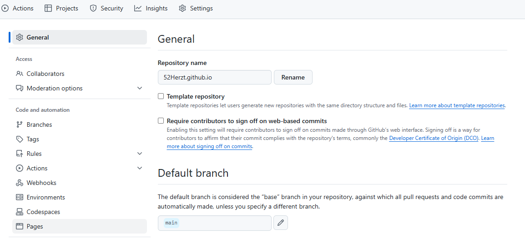Follow the Developer Certificate of Origin link
The height and width of the screenshot is (239, 525).
[434, 138]
